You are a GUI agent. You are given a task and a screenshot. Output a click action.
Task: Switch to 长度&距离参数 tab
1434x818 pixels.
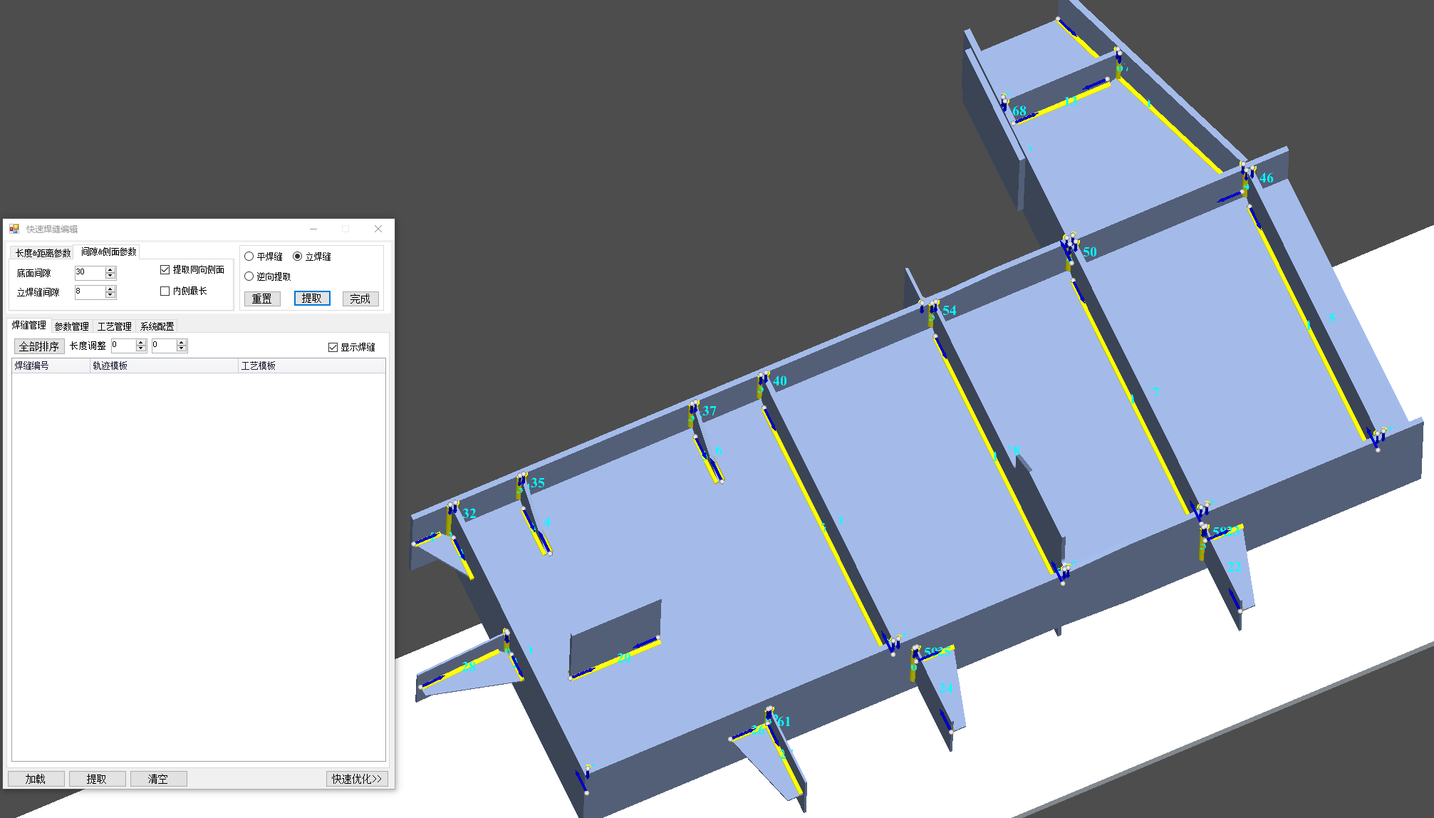[x=43, y=253]
